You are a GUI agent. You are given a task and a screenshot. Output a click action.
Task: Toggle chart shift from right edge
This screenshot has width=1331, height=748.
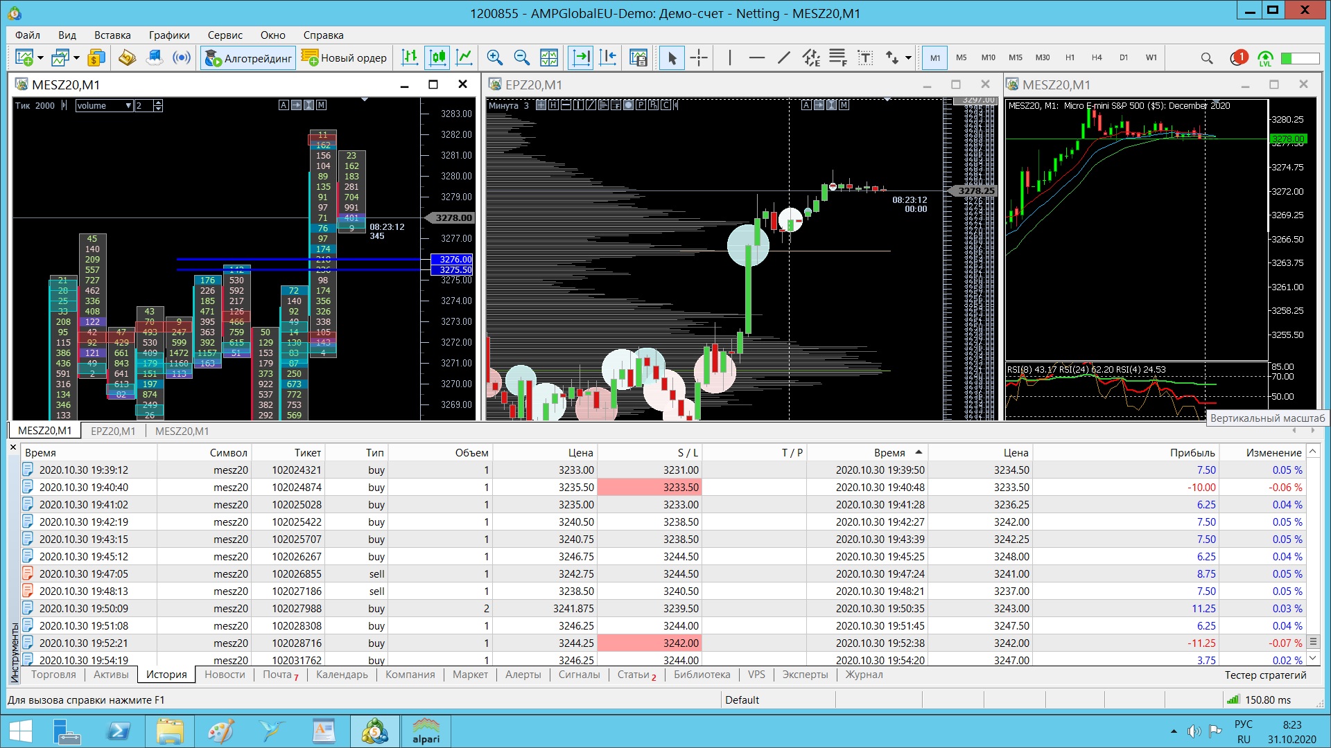608,58
